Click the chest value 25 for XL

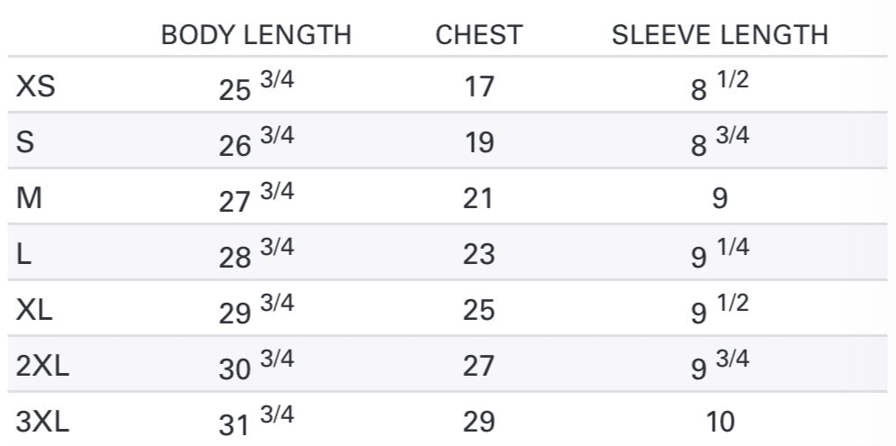(479, 311)
